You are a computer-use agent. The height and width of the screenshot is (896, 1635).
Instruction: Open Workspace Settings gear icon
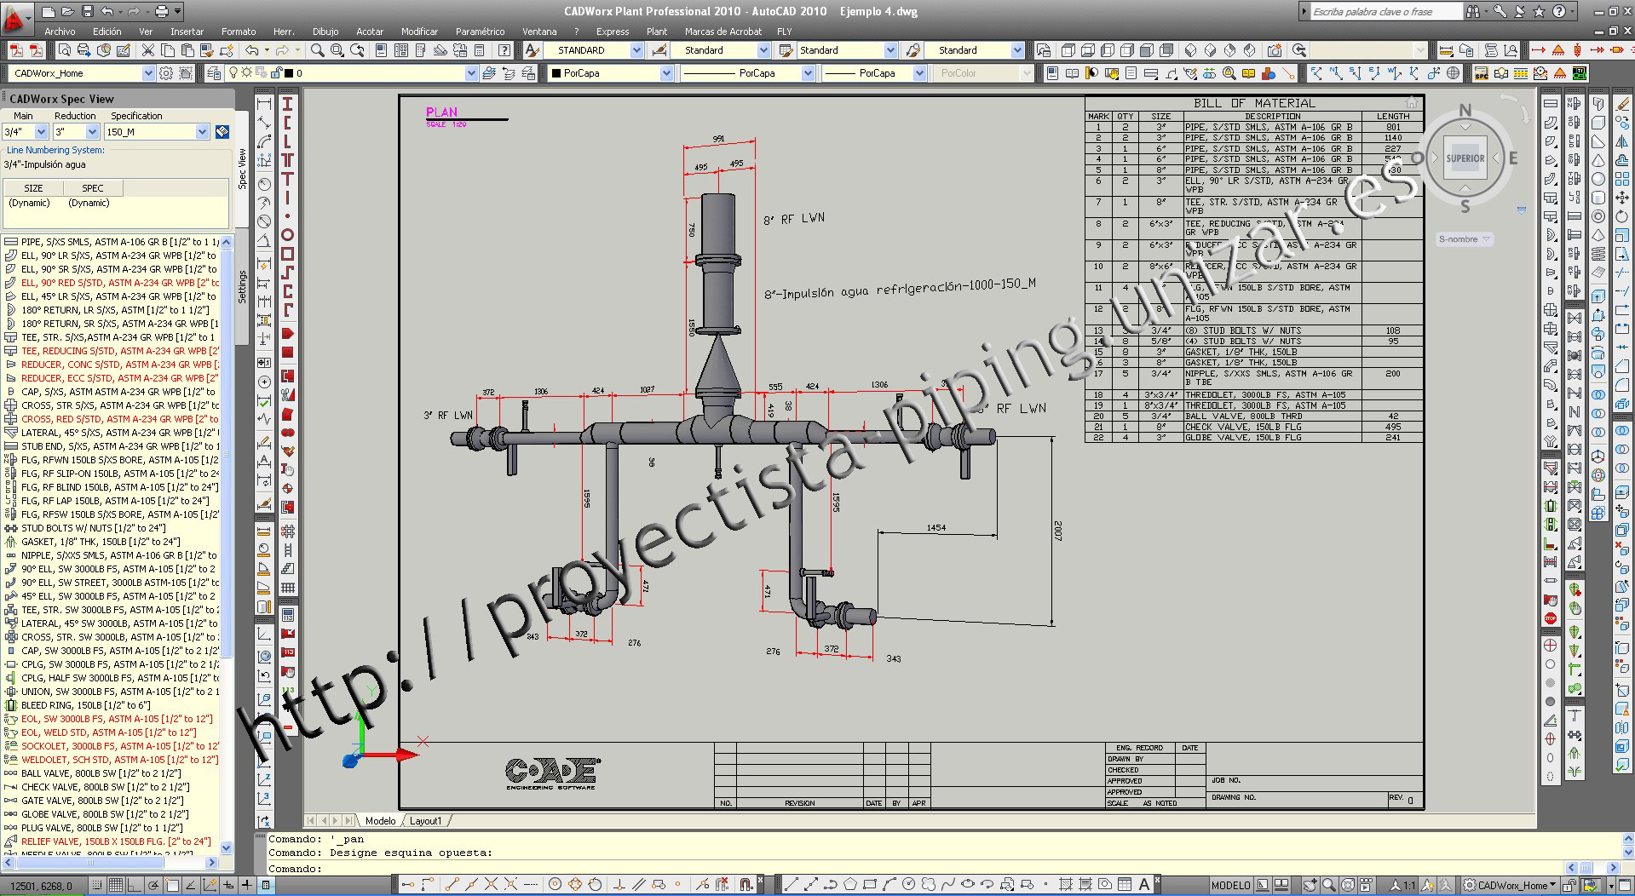coord(166,73)
